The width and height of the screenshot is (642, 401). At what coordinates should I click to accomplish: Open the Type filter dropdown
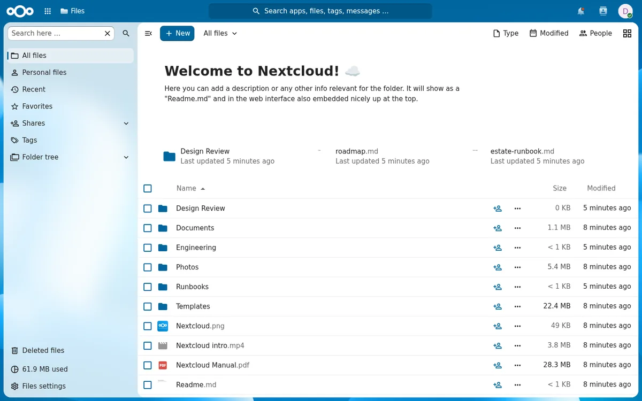pos(506,33)
